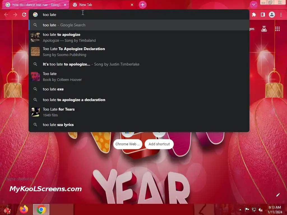287x215 pixels.
Task: Click the browser forward arrow
Action: [15, 15]
